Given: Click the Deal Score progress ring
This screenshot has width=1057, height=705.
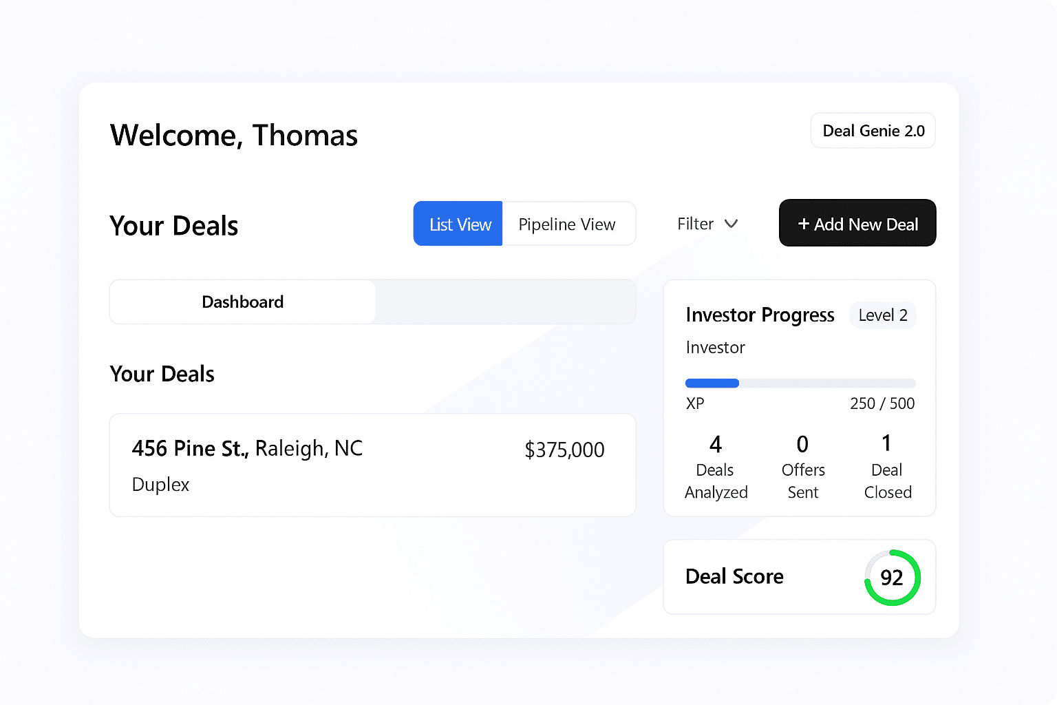Looking at the screenshot, I should pos(892,578).
